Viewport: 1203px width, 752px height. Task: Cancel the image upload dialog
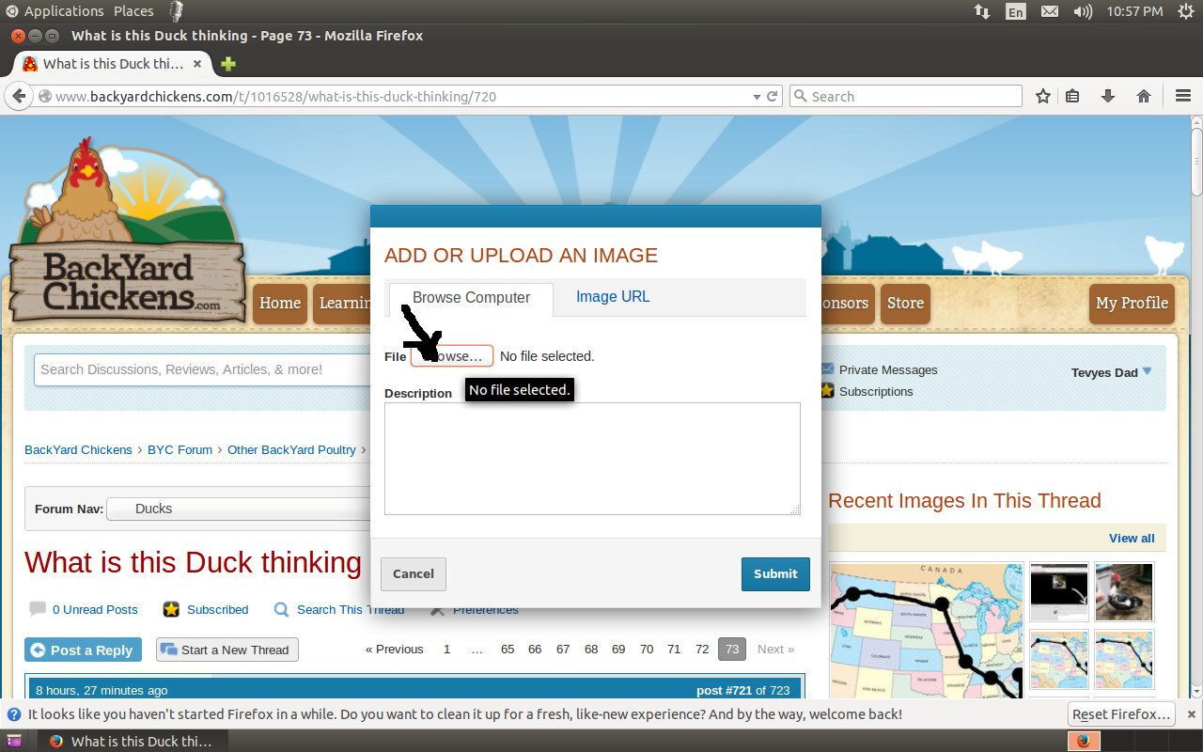tap(413, 573)
